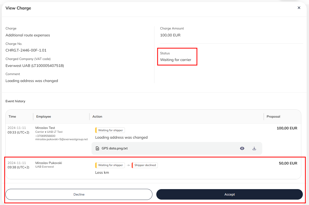The image size is (309, 205).
Task: Click Everwest UAB (LT100005407518) company text
Action: point(35,66)
